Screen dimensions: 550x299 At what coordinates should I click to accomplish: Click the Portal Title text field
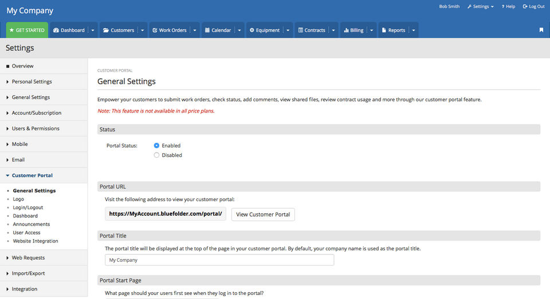point(219,260)
